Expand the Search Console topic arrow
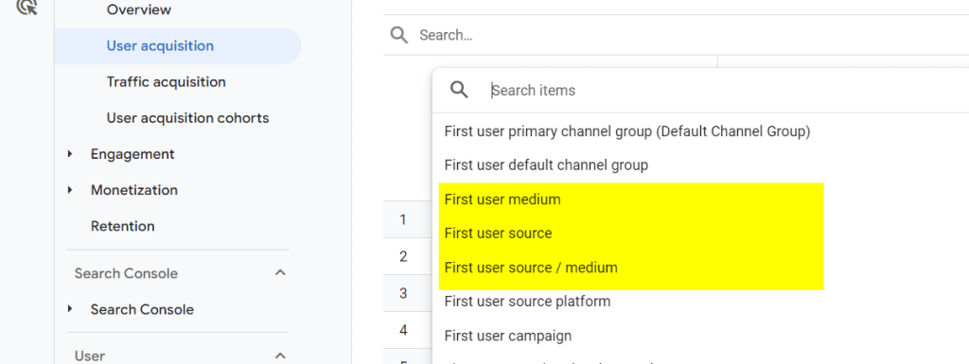The width and height of the screenshot is (969, 364). tap(70, 309)
